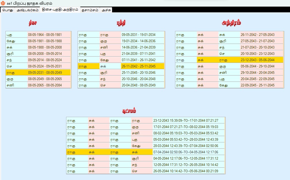Select புத்தி row 19-01-2034 - 14-06-2036
The image size is (290, 180).
pyautogui.click(x=121, y=41)
